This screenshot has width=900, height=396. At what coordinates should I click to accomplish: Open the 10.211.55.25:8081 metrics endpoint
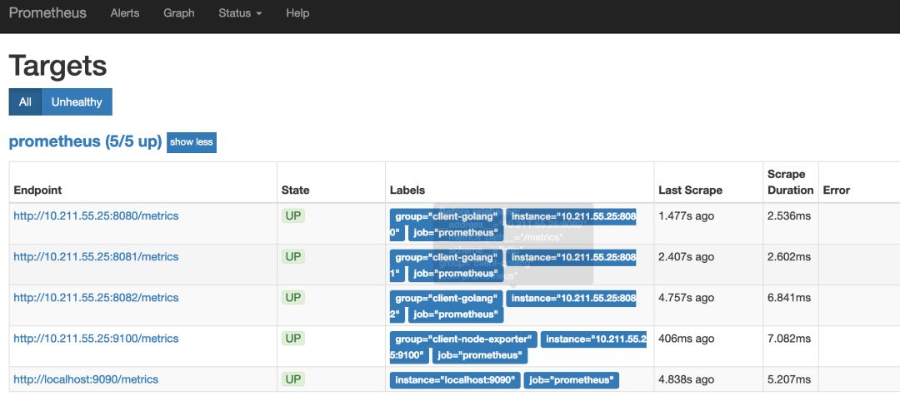[x=96, y=257]
